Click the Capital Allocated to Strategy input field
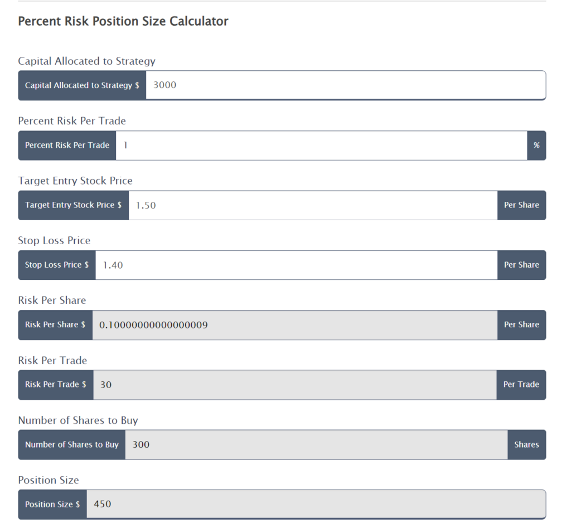Screen dimensions: 571x528 (x=346, y=85)
